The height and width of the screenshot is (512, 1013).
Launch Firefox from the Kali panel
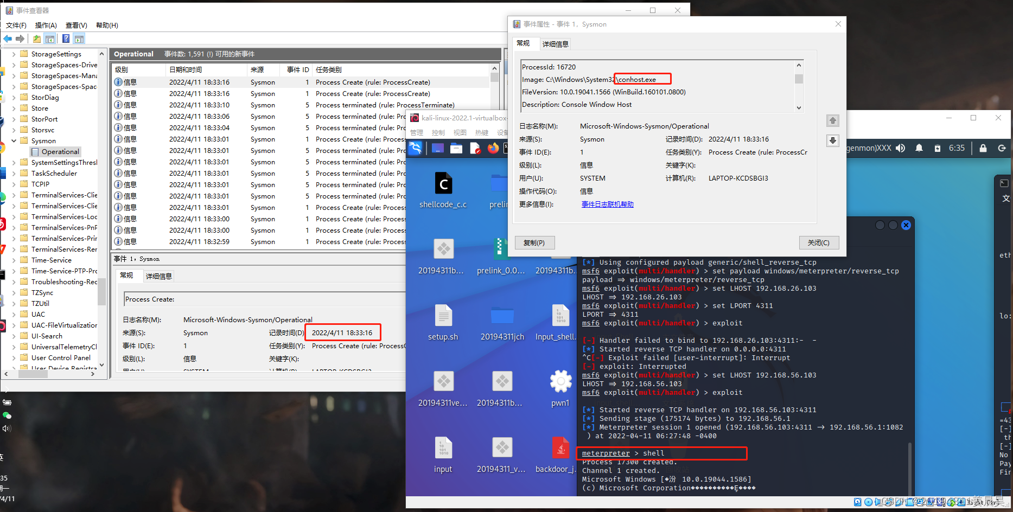point(493,148)
